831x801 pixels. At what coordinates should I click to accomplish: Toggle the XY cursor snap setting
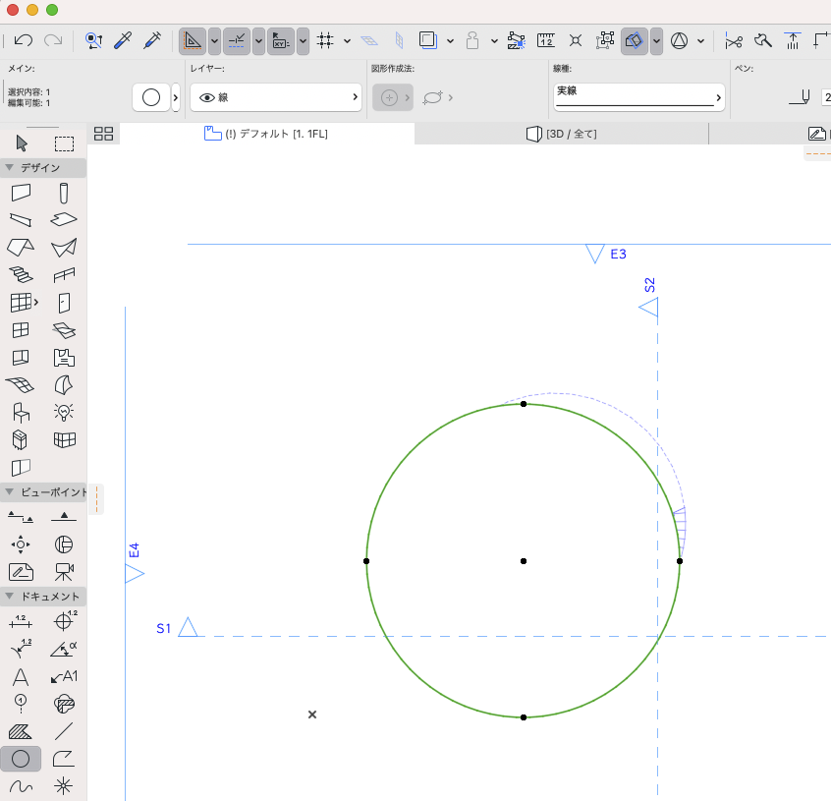pos(280,41)
